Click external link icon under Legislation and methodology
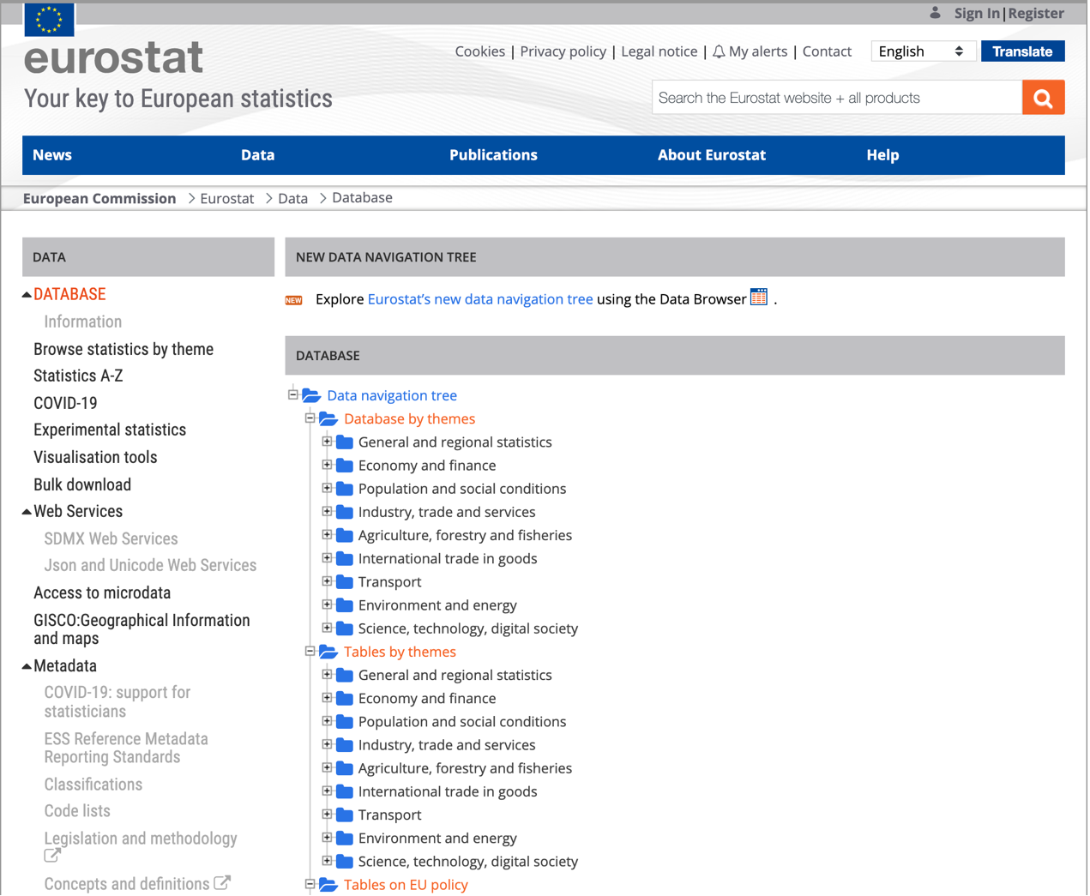The image size is (1090, 896). [x=52, y=856]
